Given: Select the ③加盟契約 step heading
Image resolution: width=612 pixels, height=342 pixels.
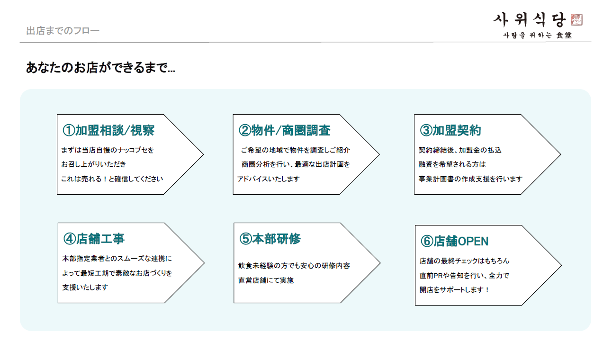Looking at the screenshot, I should pos(450,130).
